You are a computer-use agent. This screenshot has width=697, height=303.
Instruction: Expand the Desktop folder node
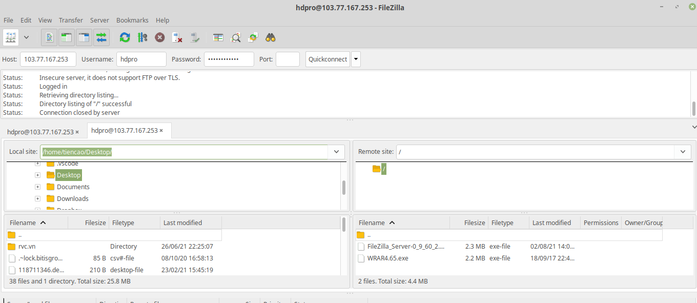click(x=38, y=175)
